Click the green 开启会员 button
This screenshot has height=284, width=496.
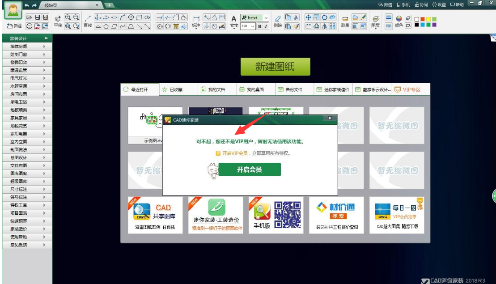click(x=250, y=170)
